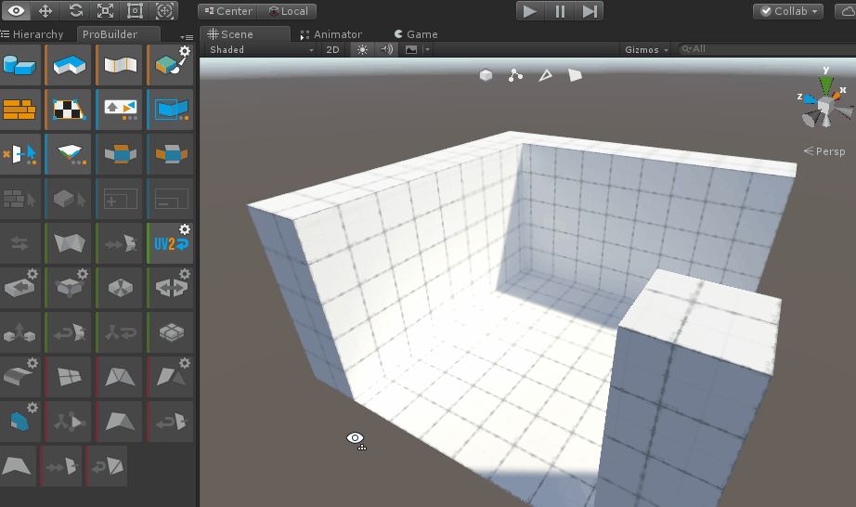Toggle scene audio speaker icon
Screen dimensions: 856x507
click(x=386, y=49)
